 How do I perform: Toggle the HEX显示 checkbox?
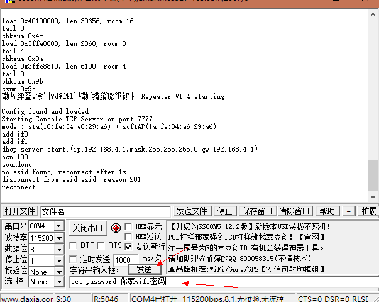[128, 226]
